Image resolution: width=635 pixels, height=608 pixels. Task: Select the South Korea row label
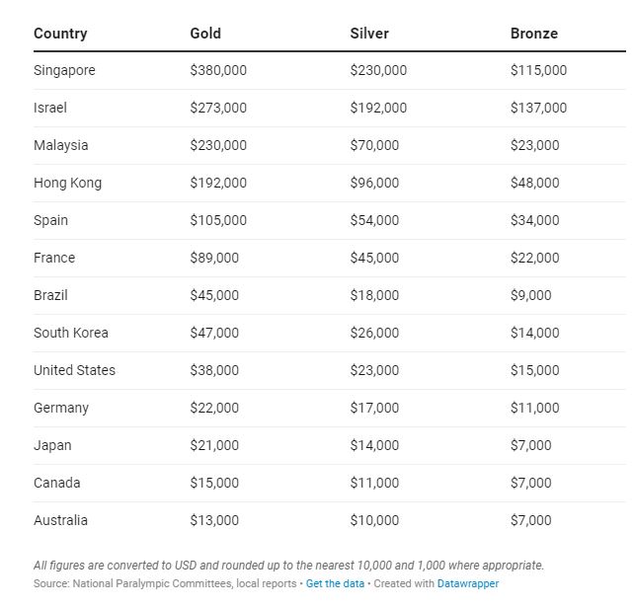pos(71,333)
